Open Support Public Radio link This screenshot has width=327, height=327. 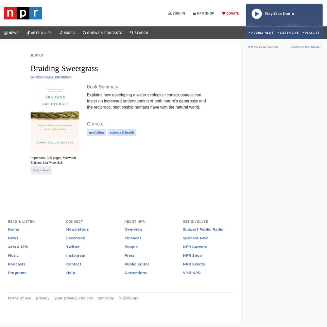[203, 230]
